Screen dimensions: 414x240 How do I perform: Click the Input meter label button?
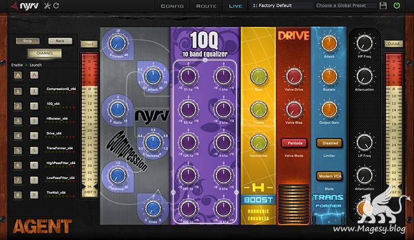click(89, 44)
